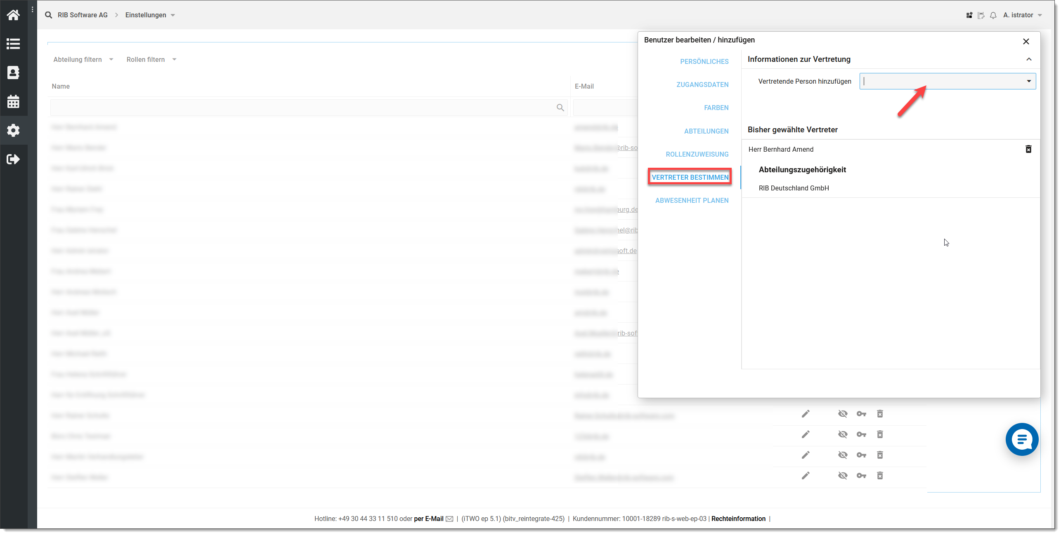Viewport: 1061px width, 535px height.
Task: Switch to the ZUGANGSDATEN tab
Action: [702, 84]
